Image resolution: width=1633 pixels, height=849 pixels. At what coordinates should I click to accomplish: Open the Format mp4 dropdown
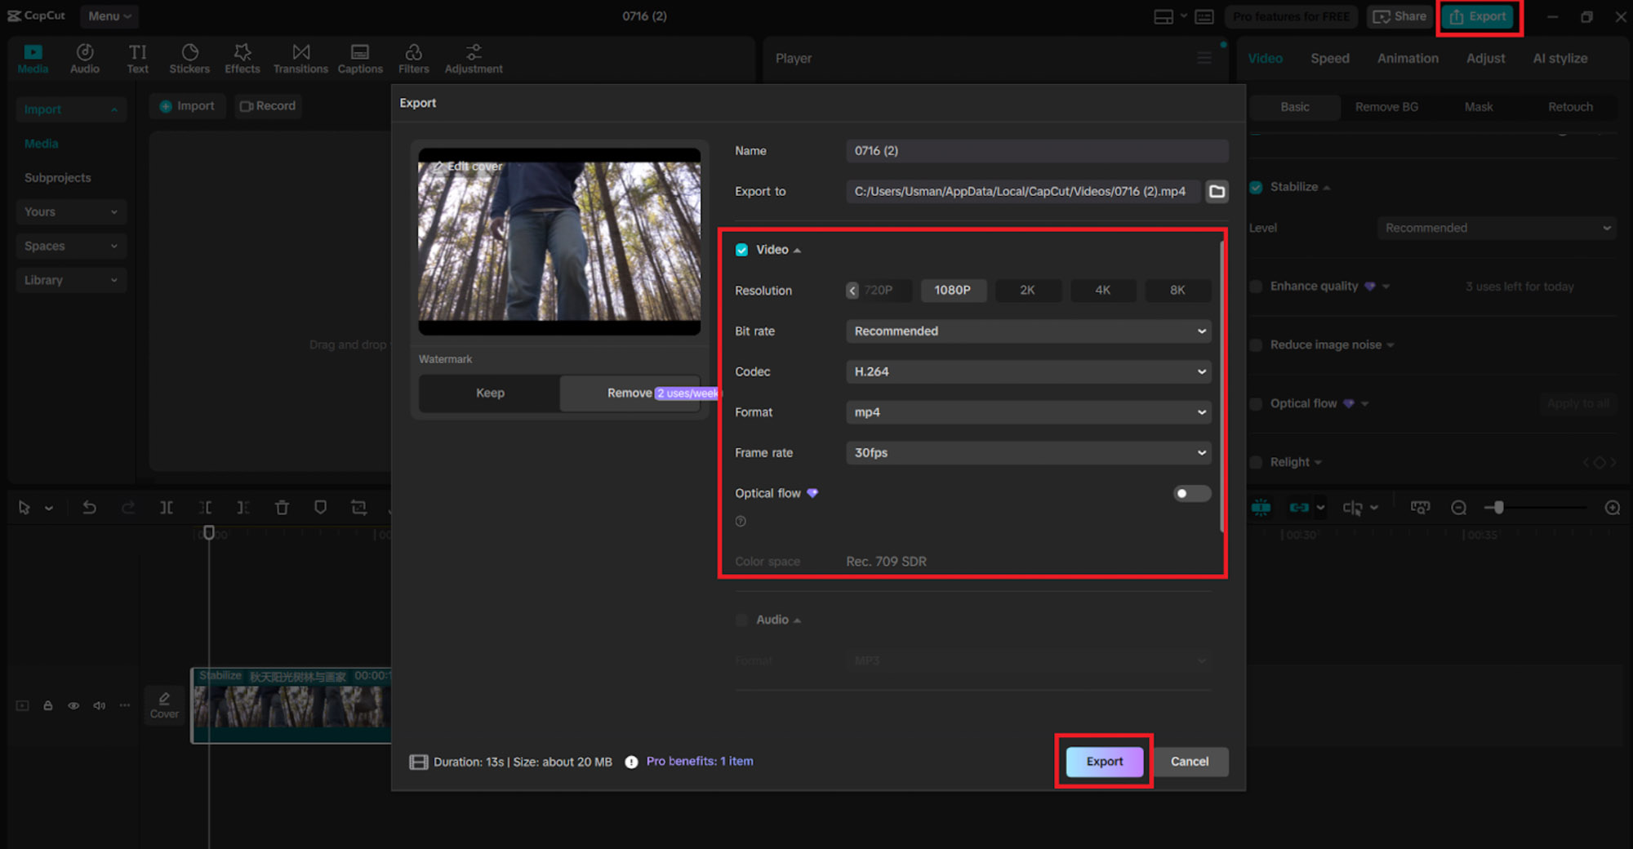point(1029,412)
